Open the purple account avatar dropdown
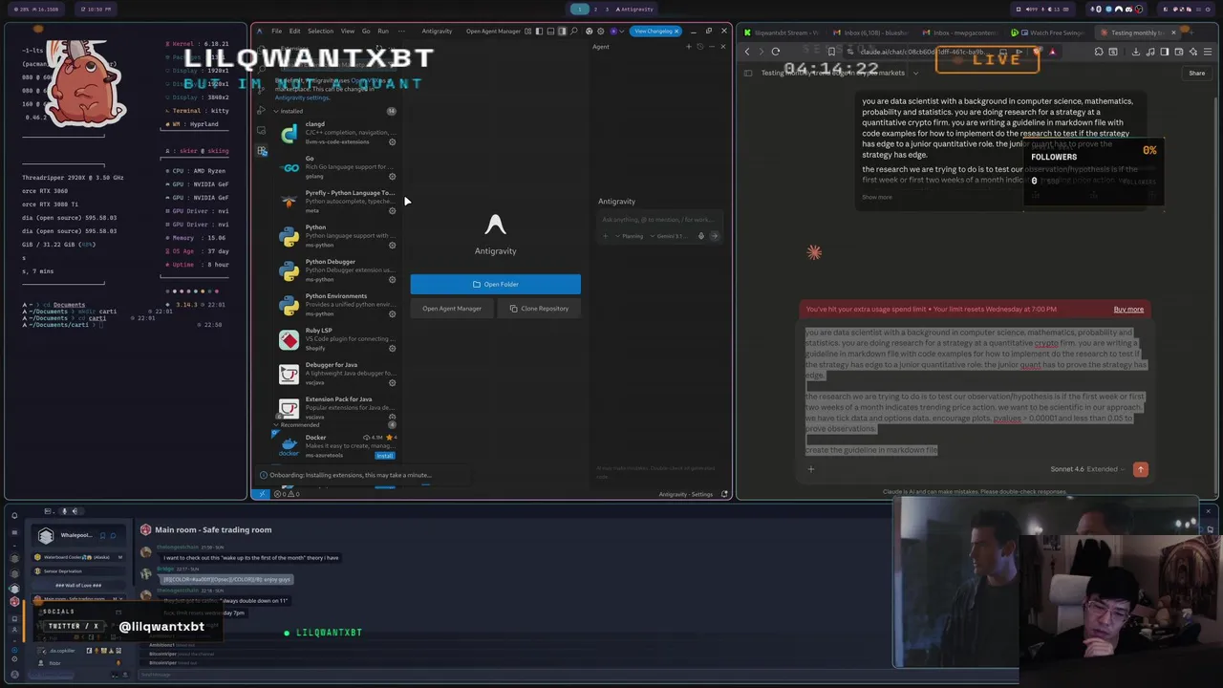 point(618,32)
